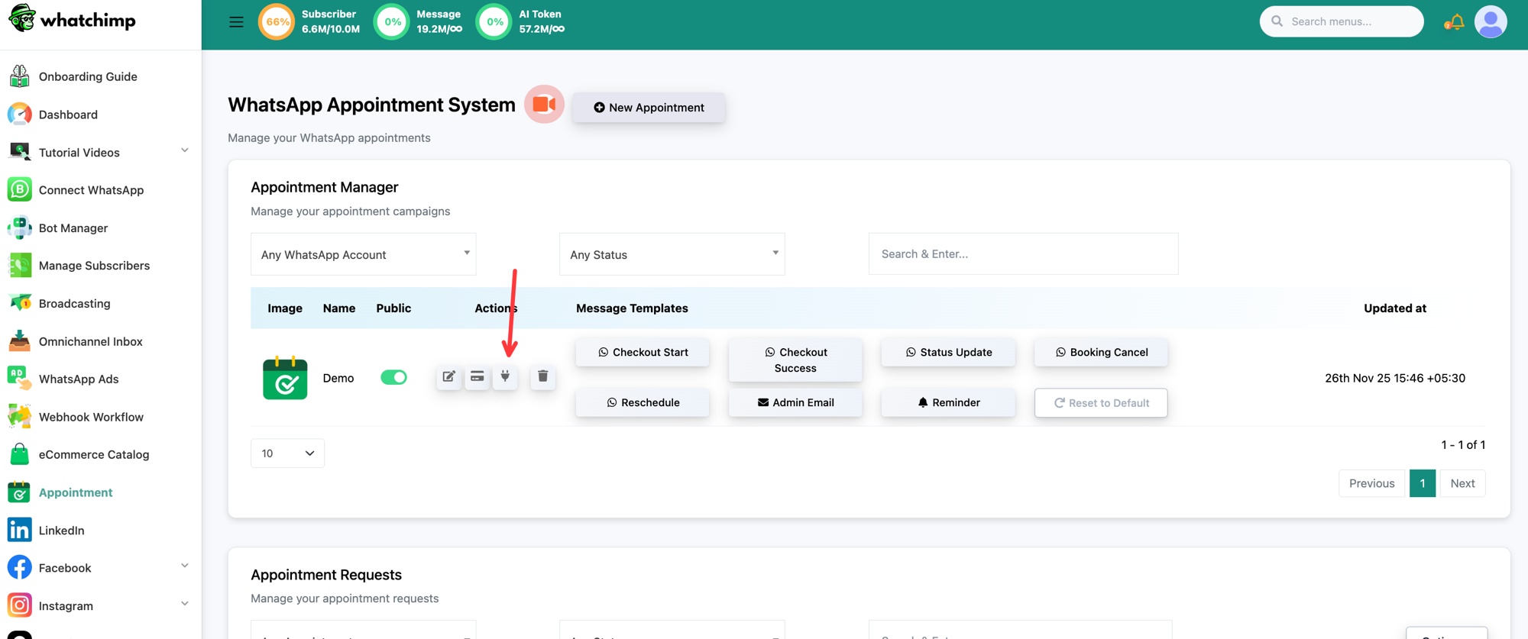Open Onboarding Guide icon in sidebar
1528x639 pixels.
[19, 76]
